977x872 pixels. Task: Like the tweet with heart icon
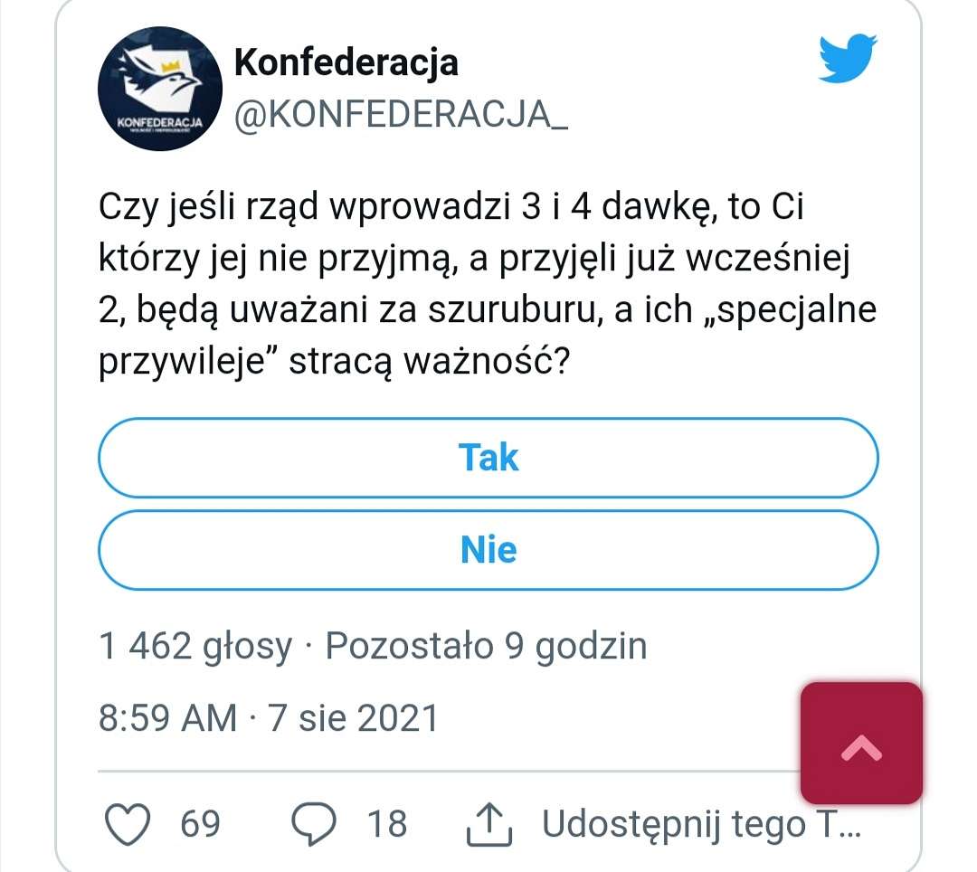click(128, 823)
